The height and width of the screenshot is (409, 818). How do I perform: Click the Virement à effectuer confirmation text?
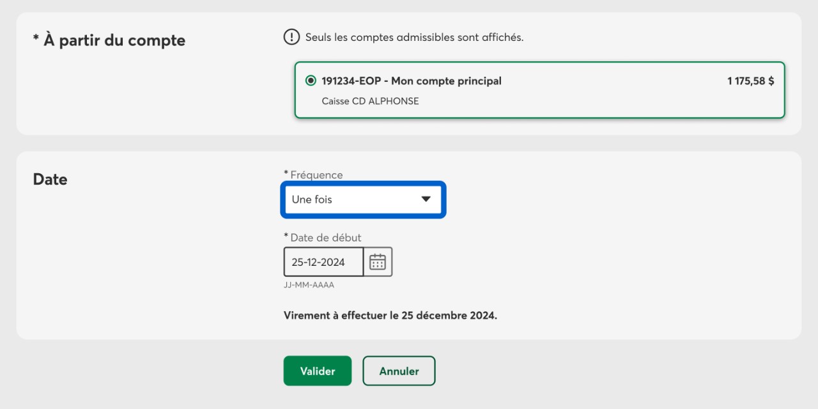pyautogui.click(x=390, y=316)
